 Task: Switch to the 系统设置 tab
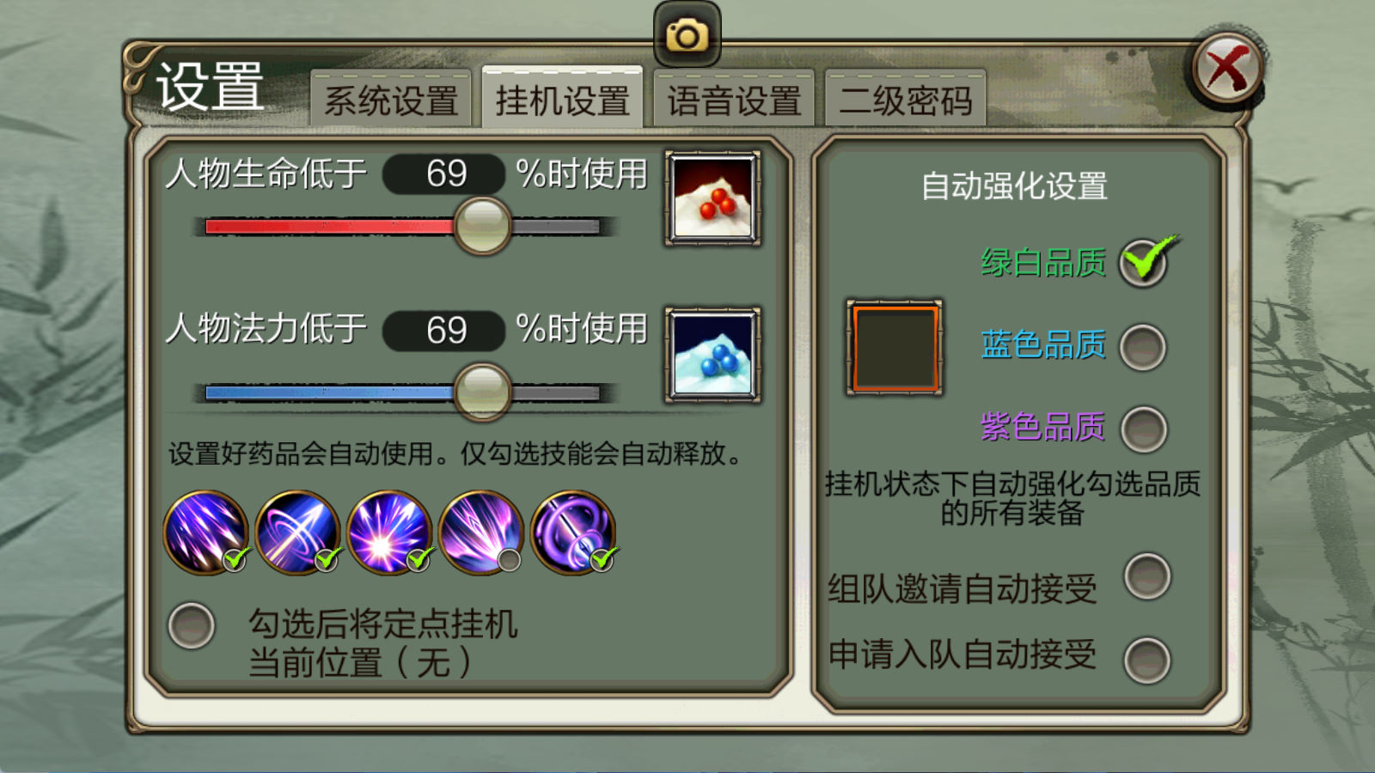pos(391,100)
